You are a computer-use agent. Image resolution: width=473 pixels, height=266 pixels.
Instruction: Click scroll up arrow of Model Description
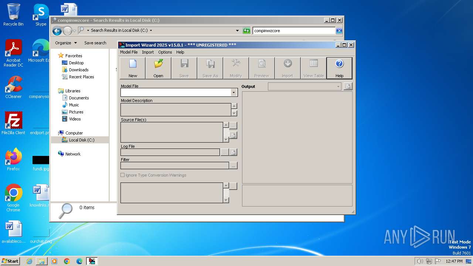(234, 106)
